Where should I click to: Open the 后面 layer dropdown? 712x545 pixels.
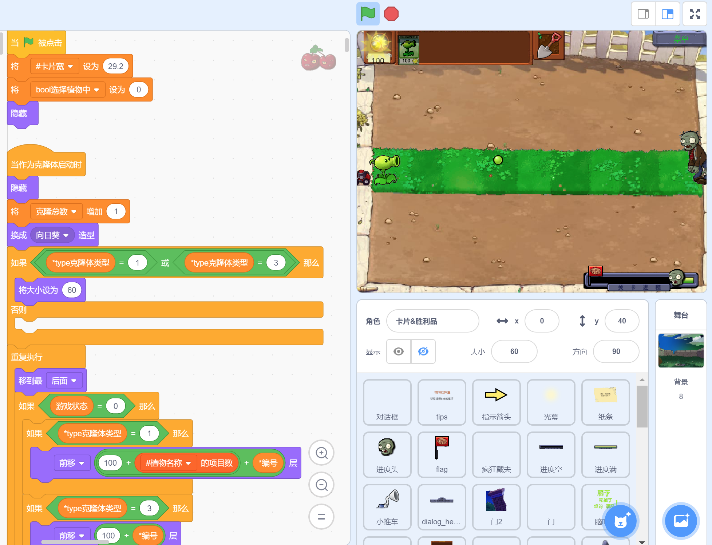pos(64,381)
